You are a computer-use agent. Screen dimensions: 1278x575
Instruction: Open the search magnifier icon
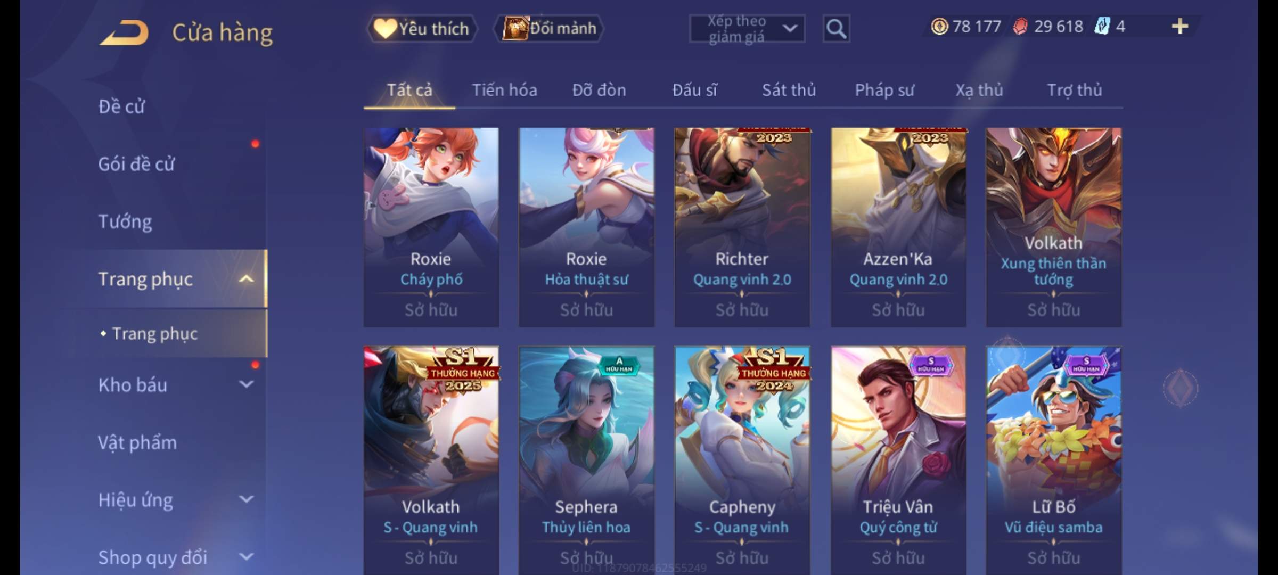tap(836, 29)
